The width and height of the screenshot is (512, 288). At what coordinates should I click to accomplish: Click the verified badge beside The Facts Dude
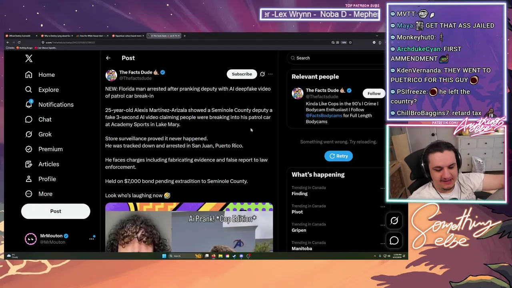(x=163, y=72)
